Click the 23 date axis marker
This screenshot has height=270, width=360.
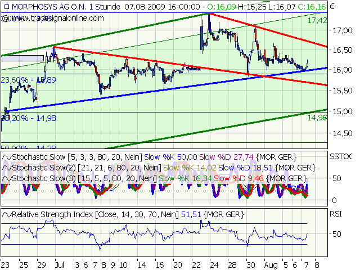click(x=5, y=265)
